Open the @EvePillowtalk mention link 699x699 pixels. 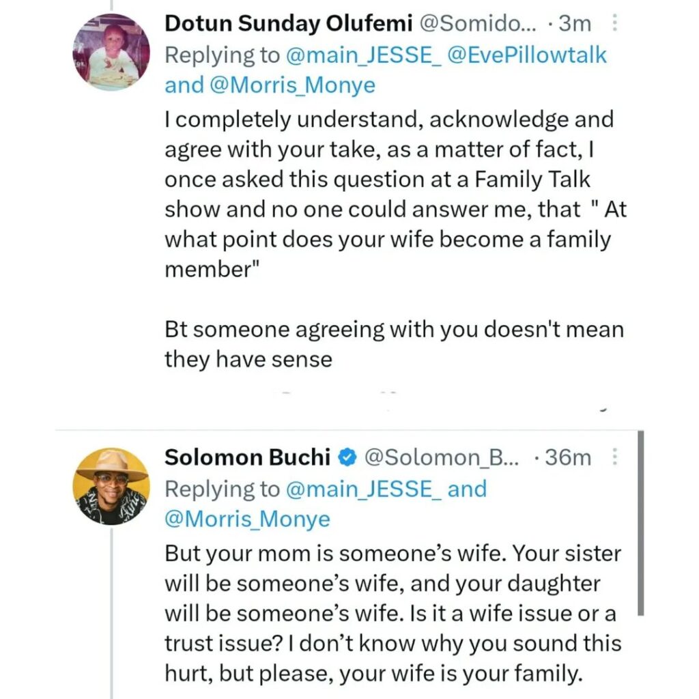(x=526, y=55)
